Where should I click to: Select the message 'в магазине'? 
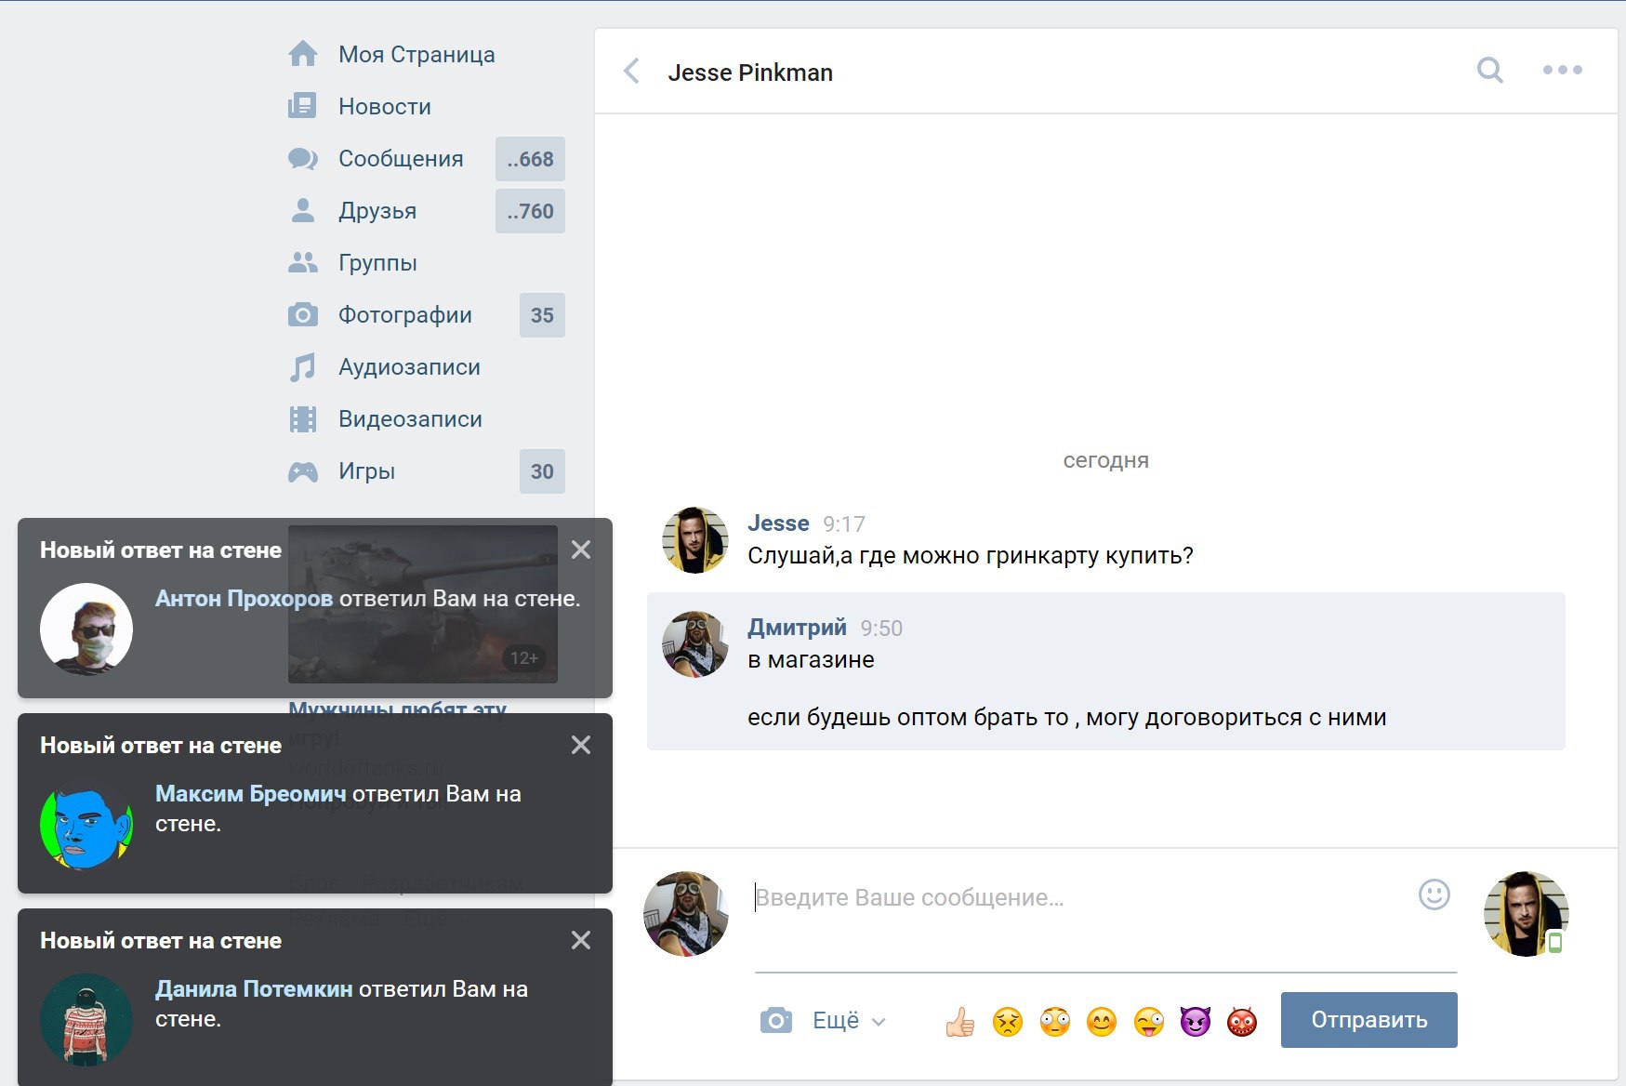(x=811, y=660)
